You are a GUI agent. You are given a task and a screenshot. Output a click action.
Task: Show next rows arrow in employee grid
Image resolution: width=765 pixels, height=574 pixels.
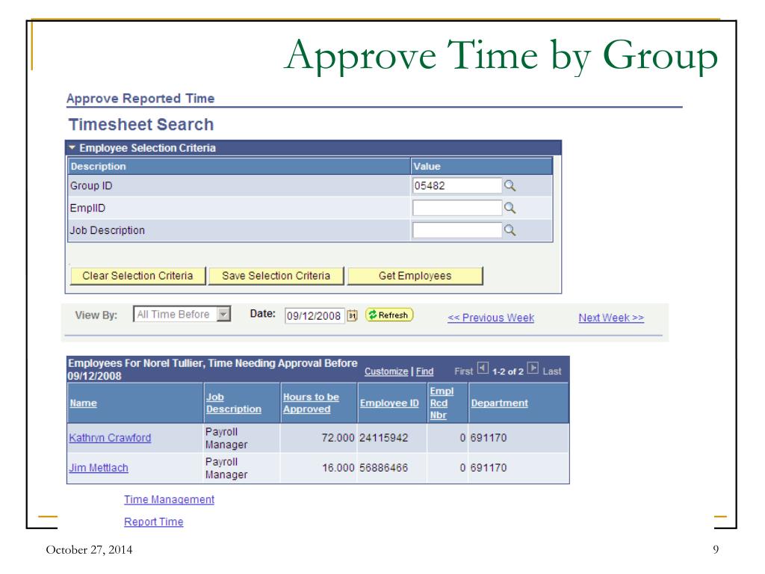533,368
